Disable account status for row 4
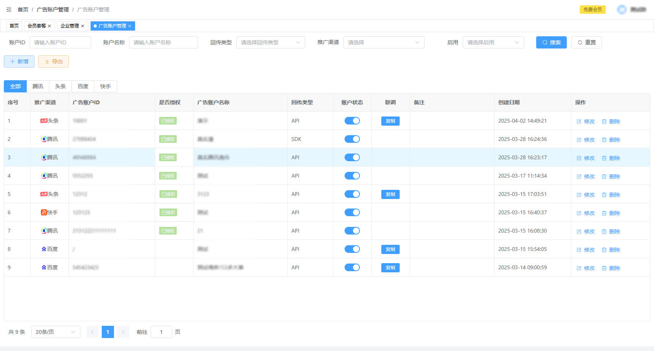The height and width of the screenshot is (351, 654). [x=352, y=176]
